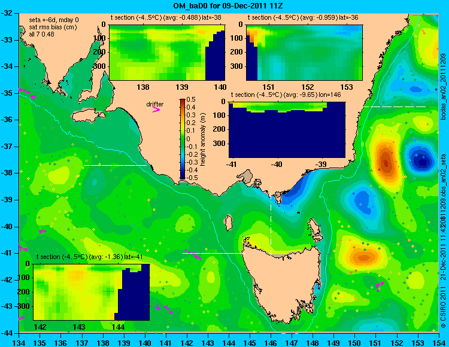This screenshot has height=347, width=449.
Task: Click the magenta drifter arrows near 141E, 43S
Action: coord(164,308)
